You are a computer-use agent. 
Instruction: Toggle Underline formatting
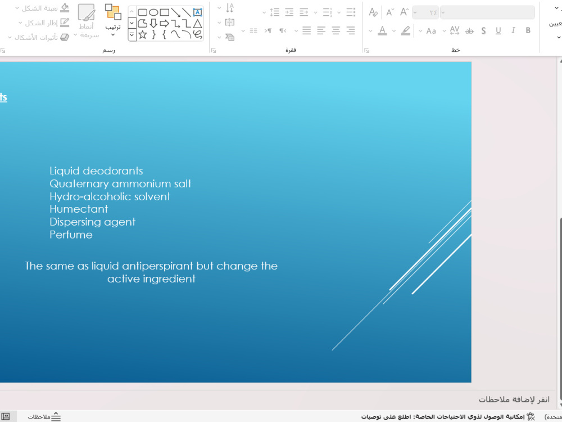tap(498, 31)
